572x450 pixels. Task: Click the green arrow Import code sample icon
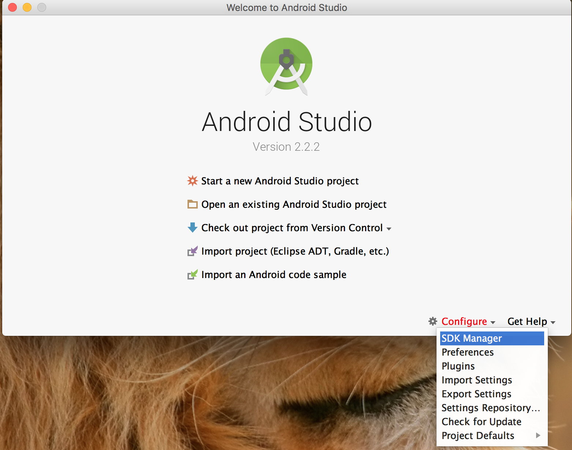(x=193, y=274)
